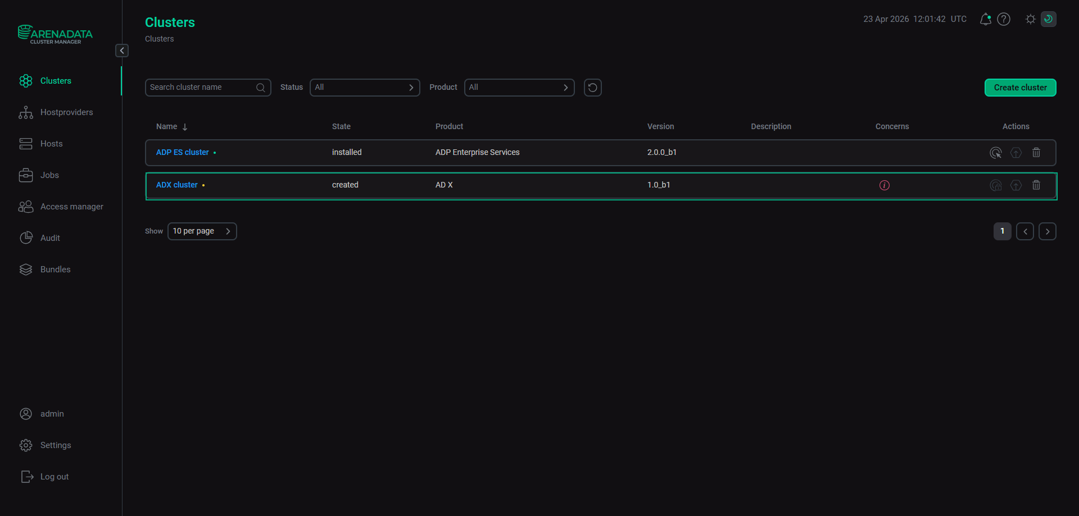Open the notifications bell icon

coord(985,19)
